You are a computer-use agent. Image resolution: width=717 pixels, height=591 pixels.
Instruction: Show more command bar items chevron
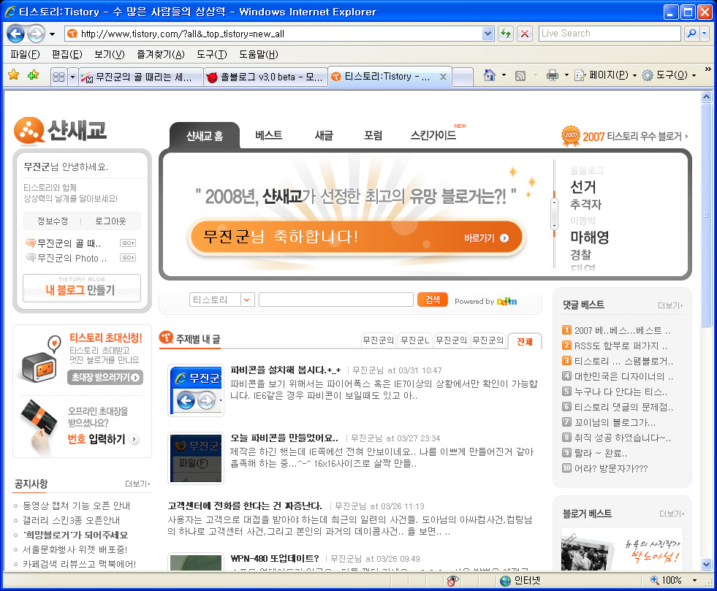pos(707,69)
